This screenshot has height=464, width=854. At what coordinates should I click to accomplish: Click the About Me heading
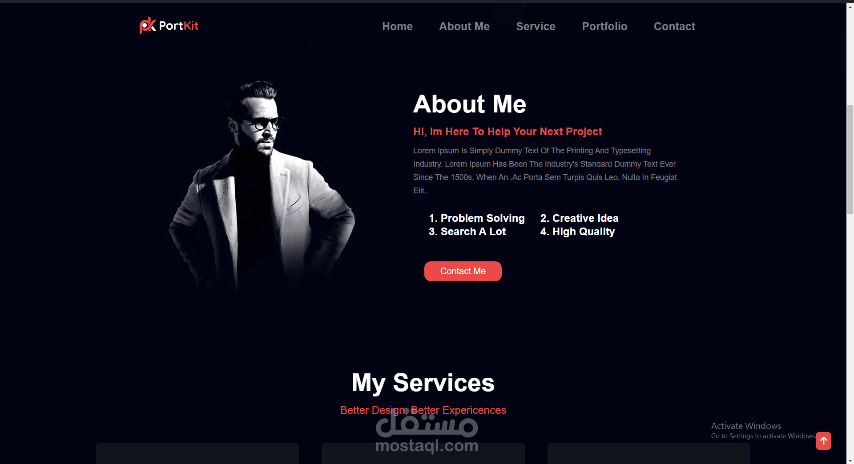[x=469, y=104]
